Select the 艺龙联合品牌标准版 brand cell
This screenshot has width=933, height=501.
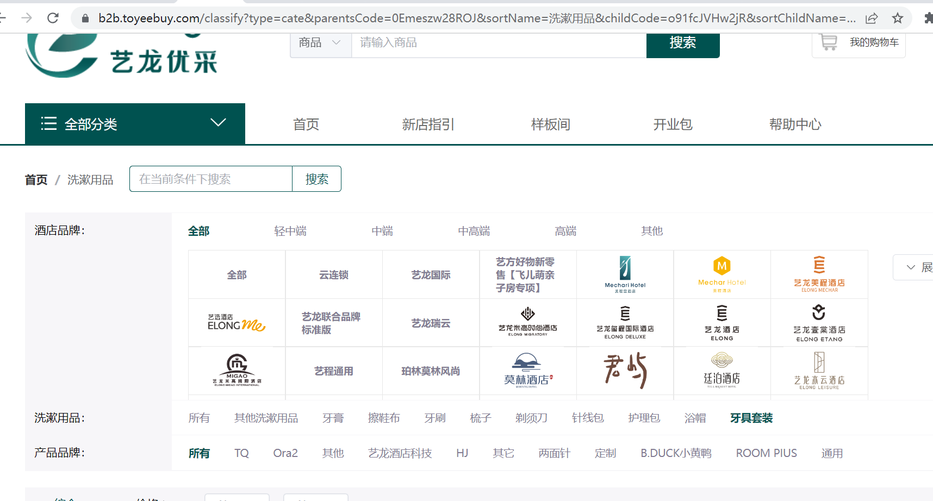[x=334, y=323]
